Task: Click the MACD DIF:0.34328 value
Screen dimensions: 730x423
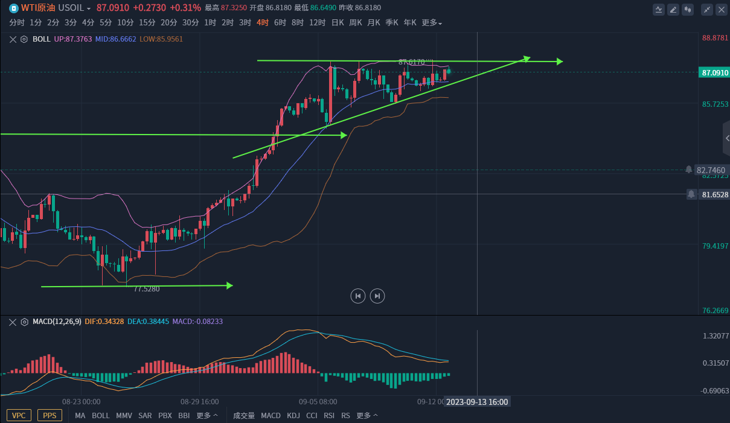Action: click(104, 322)
